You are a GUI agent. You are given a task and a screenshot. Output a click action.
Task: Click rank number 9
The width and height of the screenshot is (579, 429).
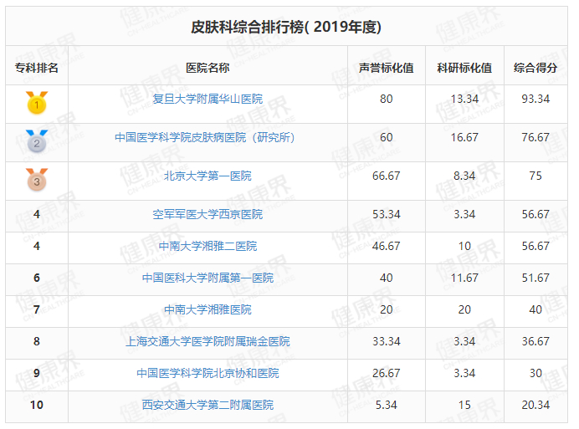pyautogui.click(x=37, y=373)
